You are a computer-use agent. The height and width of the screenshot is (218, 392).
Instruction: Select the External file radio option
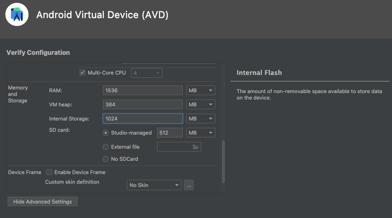(x=106, y=147)
